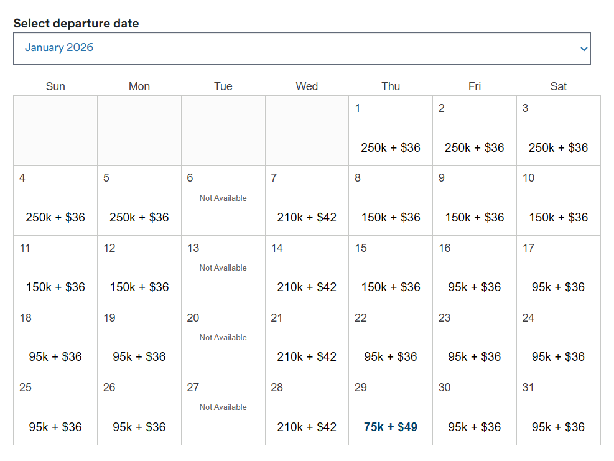Click Wednesday January 21 at 210k
This screenshot has width=614, height=461.
[307, 340]
